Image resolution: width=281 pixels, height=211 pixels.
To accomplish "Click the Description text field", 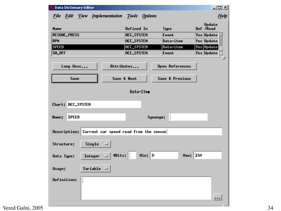I will pos(151,132).
